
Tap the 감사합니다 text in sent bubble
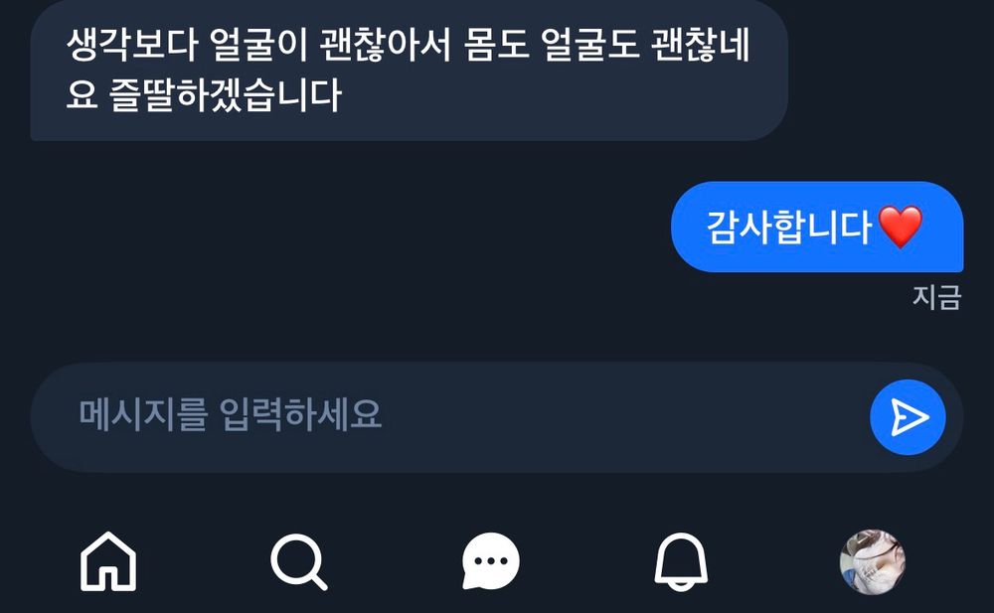pyautogui.click(x=789, y=227)
